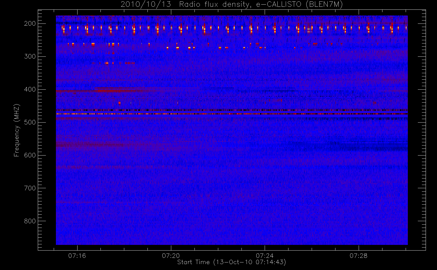Click the 200 frequency tick label
The height and width of the screenshot is (270, 437).
(x=30, y=23)
